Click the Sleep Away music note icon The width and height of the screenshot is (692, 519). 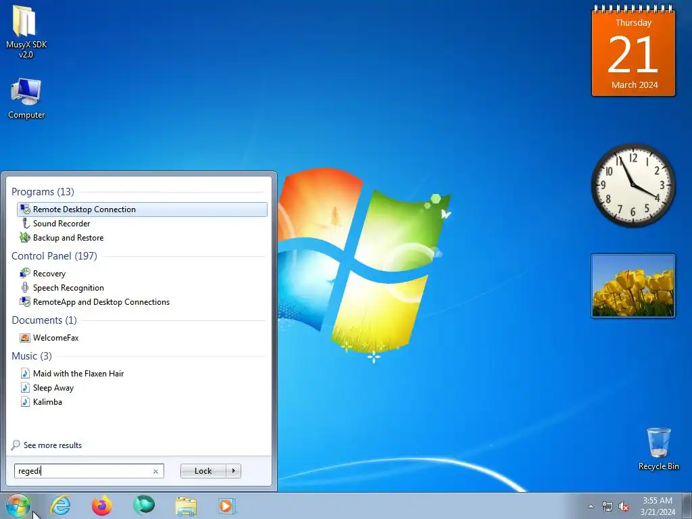[25, 387]
